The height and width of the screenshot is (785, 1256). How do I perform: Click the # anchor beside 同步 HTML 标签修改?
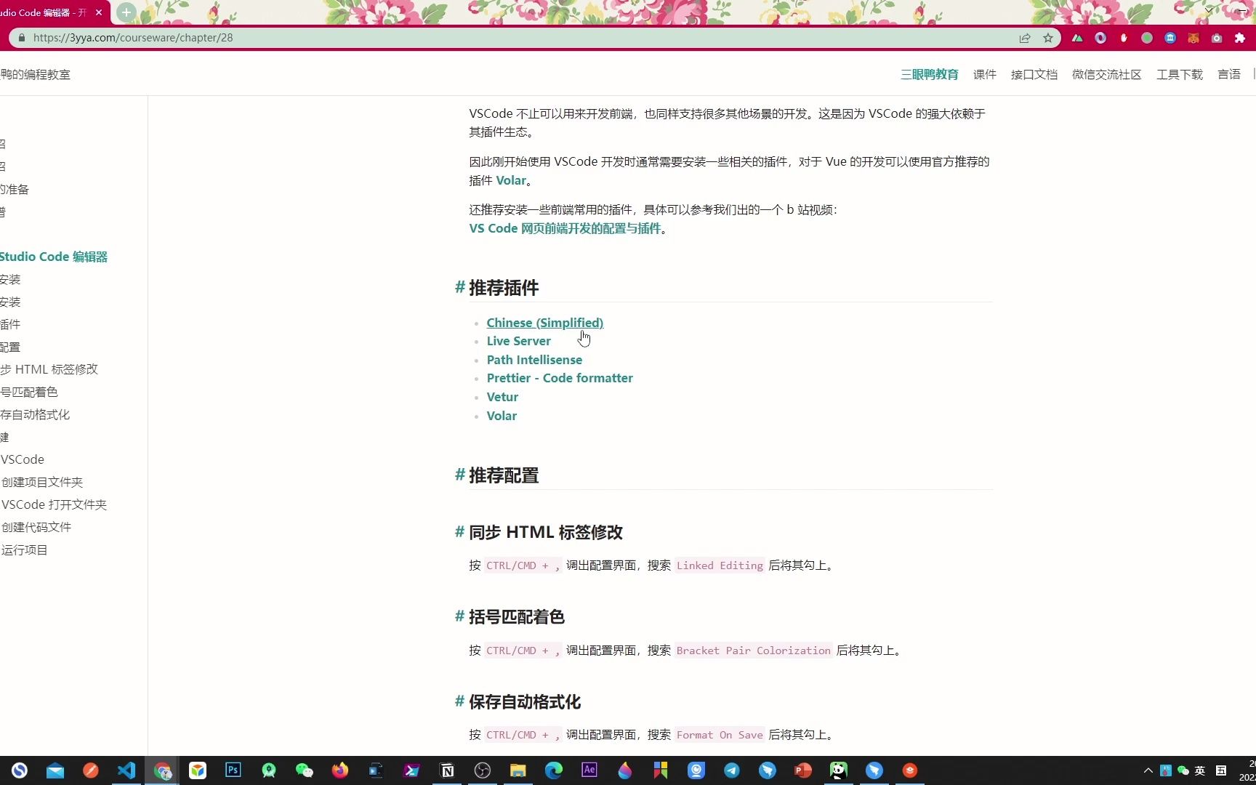(459, 532)
